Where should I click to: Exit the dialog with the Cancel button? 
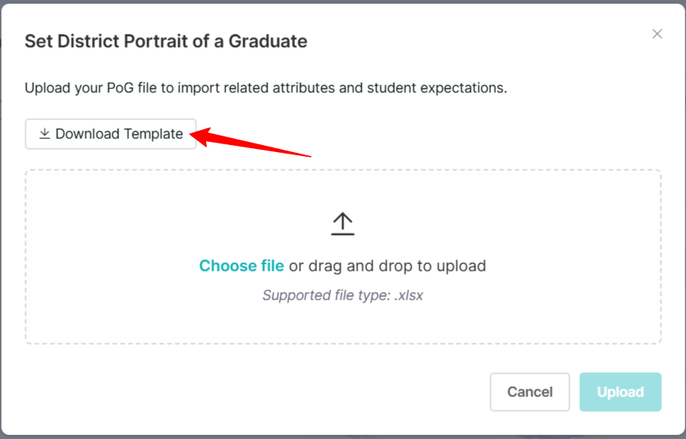coord(530,391)
